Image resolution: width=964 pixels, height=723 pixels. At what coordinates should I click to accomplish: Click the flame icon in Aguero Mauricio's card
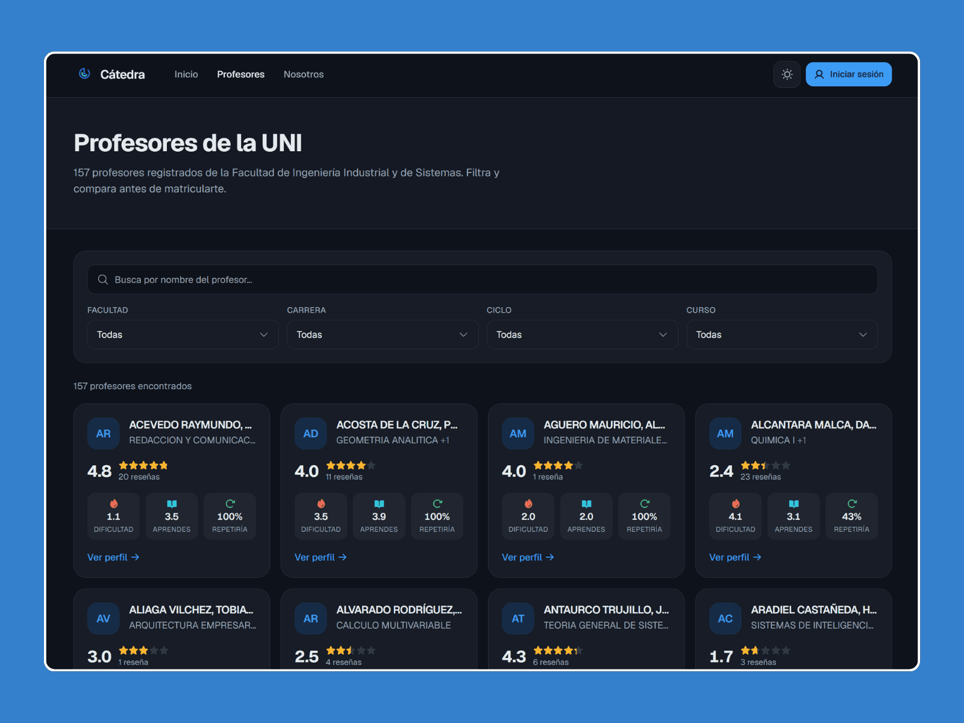pos(528,504)
